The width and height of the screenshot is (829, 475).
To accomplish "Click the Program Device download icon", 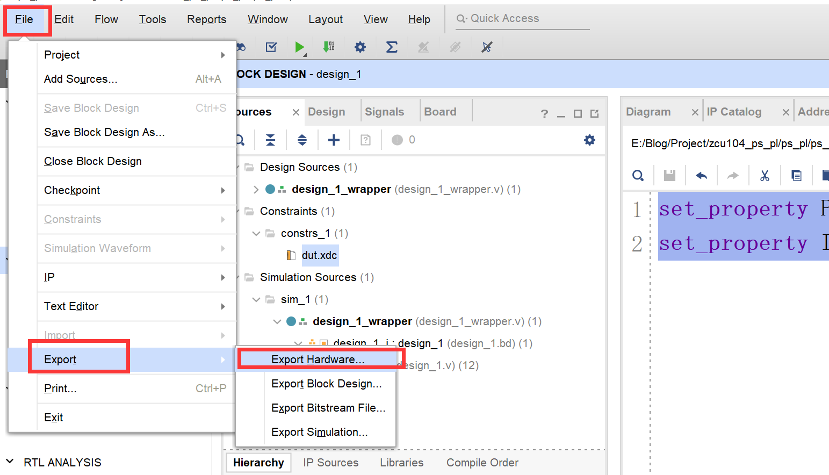I will pos(329,47).
